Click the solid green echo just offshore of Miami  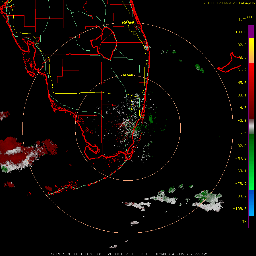[151, 119]
